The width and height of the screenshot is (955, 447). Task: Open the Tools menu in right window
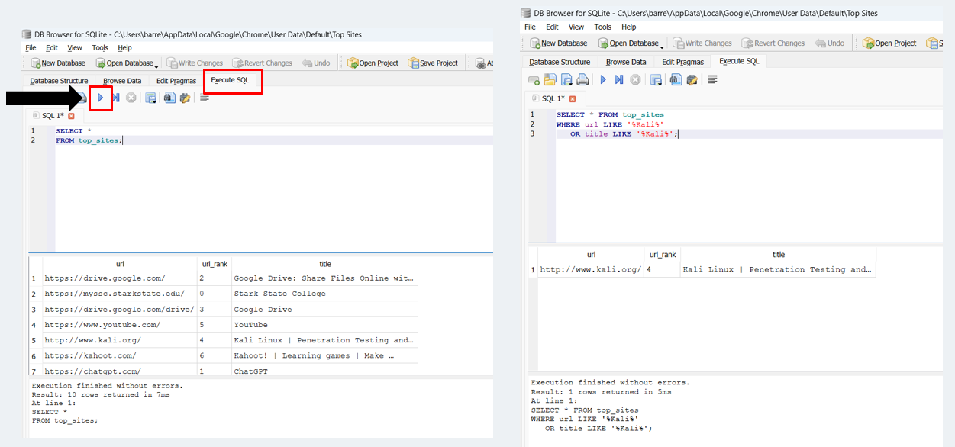pos(603,27)
